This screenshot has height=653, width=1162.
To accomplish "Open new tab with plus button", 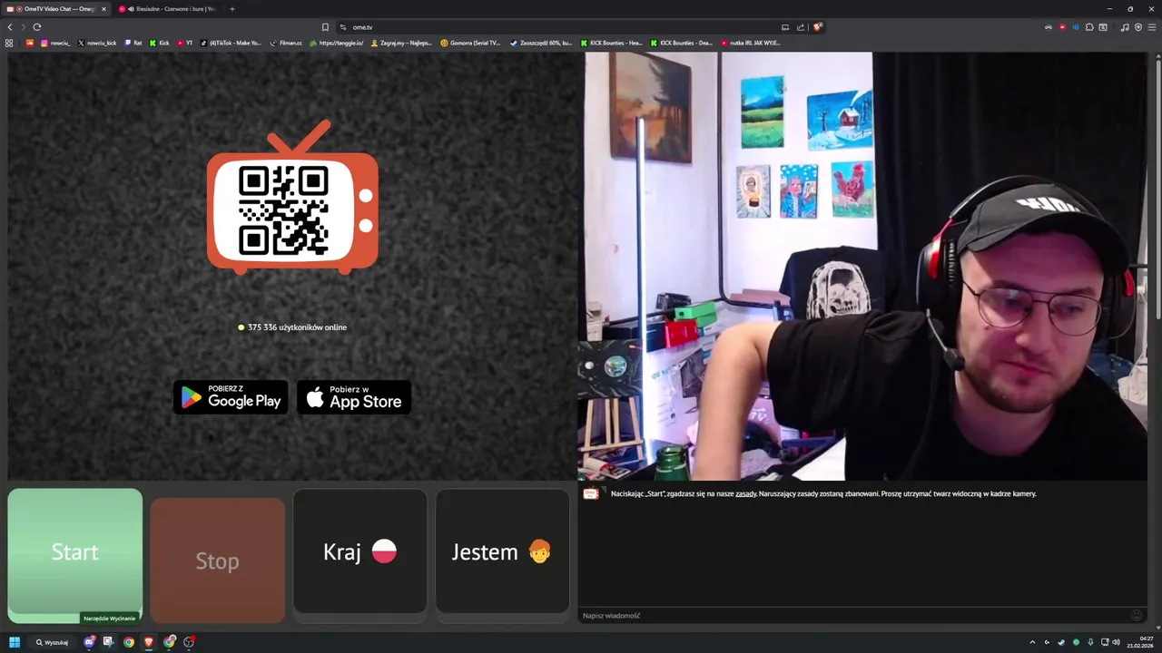I will [x=231, y=9].
